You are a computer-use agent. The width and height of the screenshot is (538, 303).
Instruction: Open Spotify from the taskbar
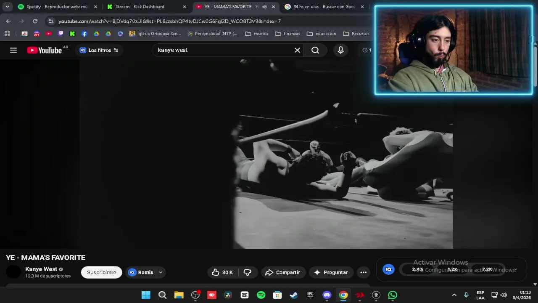[261, 295]
